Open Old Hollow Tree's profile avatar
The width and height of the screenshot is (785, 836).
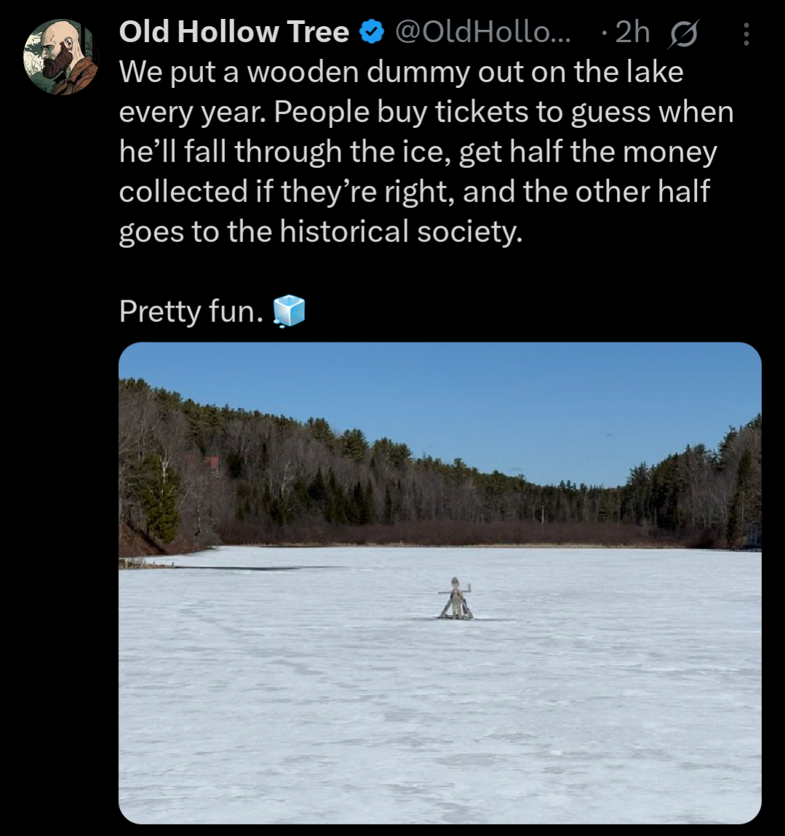click(x=60, y=57)
